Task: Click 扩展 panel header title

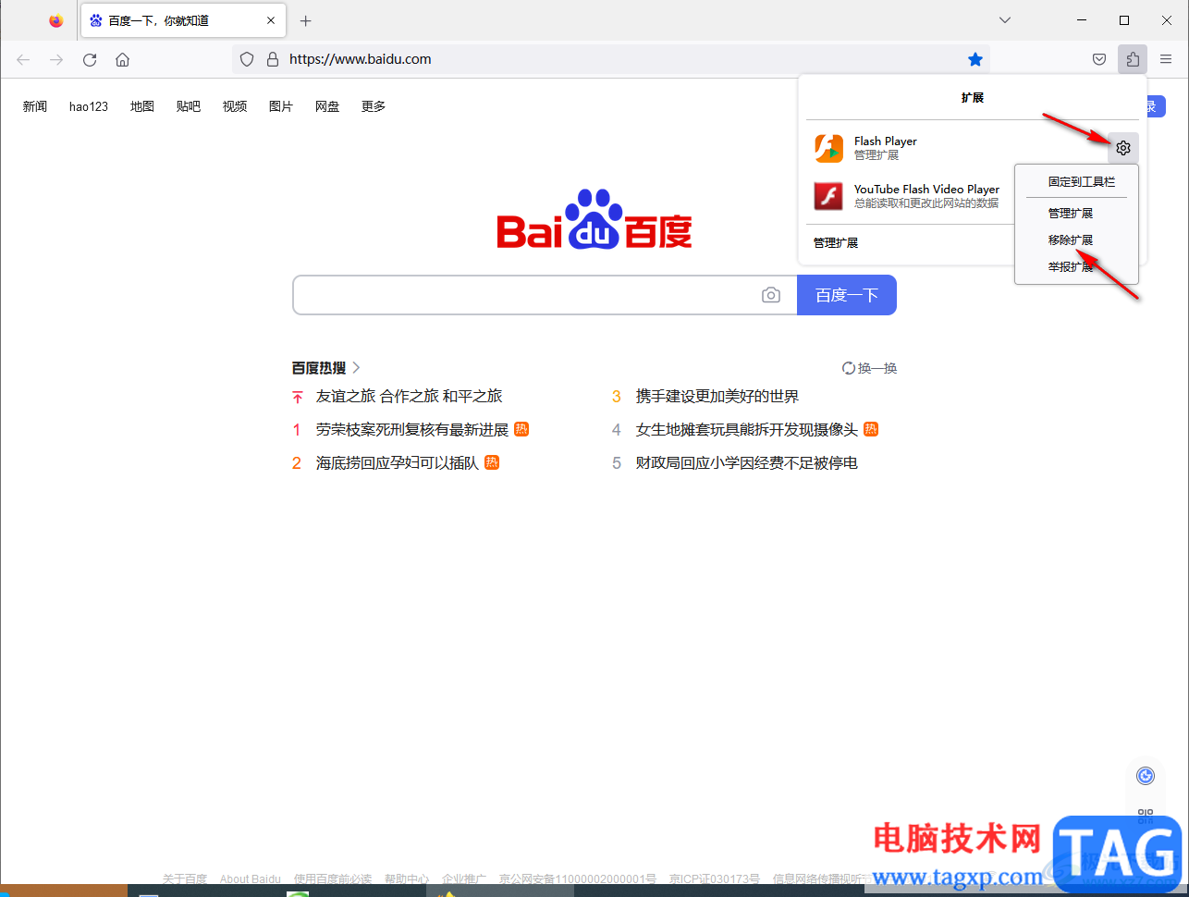Action: [x=973, y=98]
